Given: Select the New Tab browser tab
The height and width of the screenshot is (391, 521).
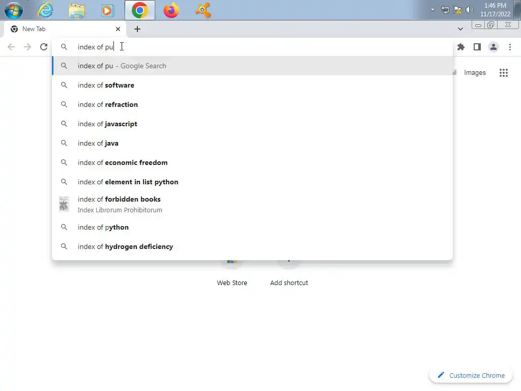Looking at the screenshot, I should click(66, 29).
